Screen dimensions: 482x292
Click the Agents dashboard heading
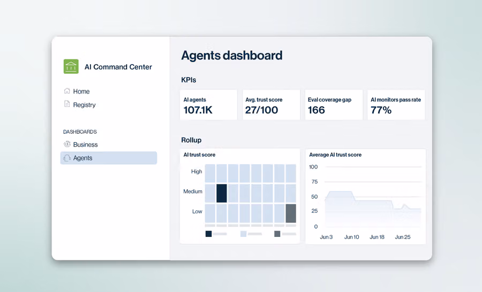[232, 56]
